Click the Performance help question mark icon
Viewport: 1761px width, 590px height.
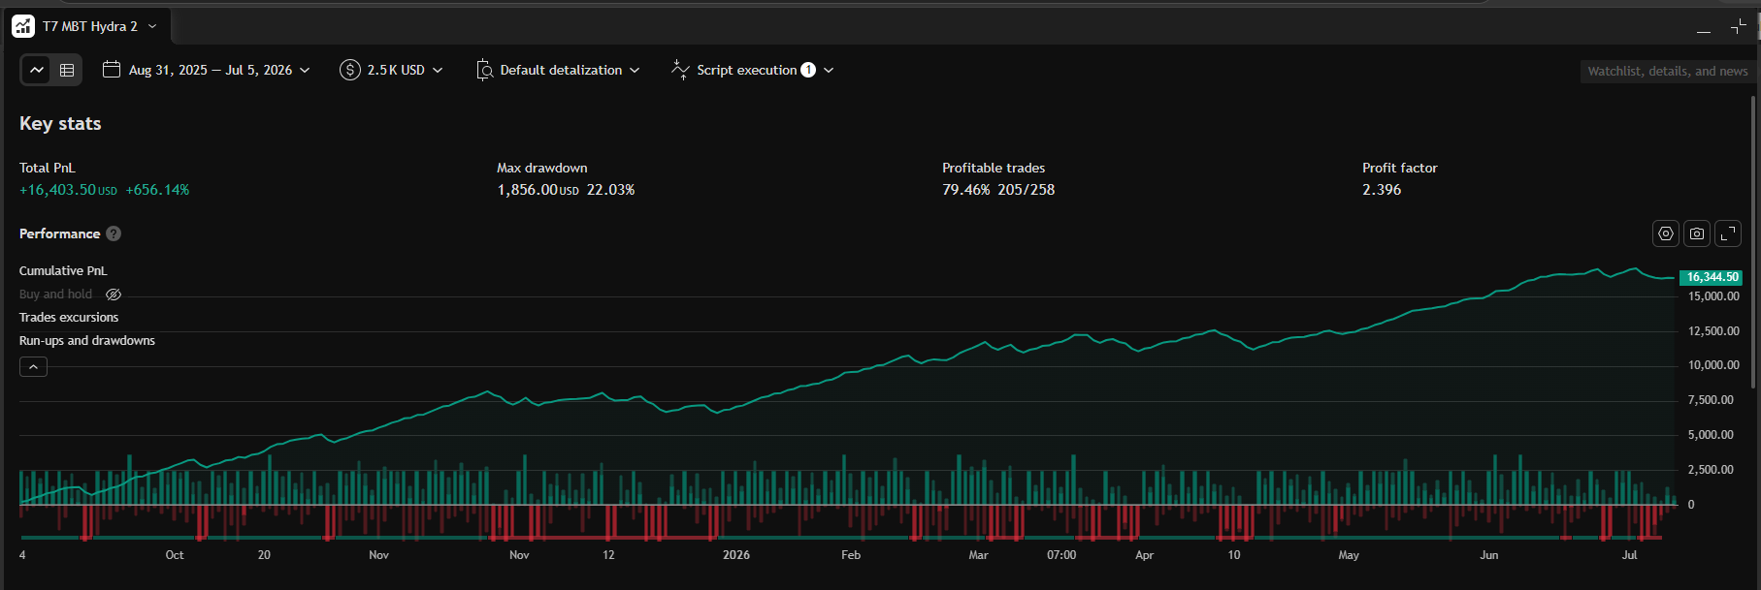(114, 233)
